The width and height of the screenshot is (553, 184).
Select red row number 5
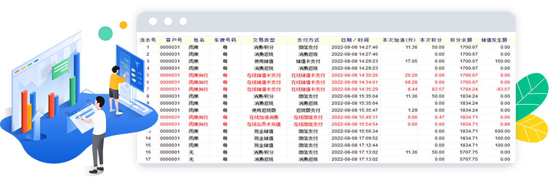(x=148, y=75)
